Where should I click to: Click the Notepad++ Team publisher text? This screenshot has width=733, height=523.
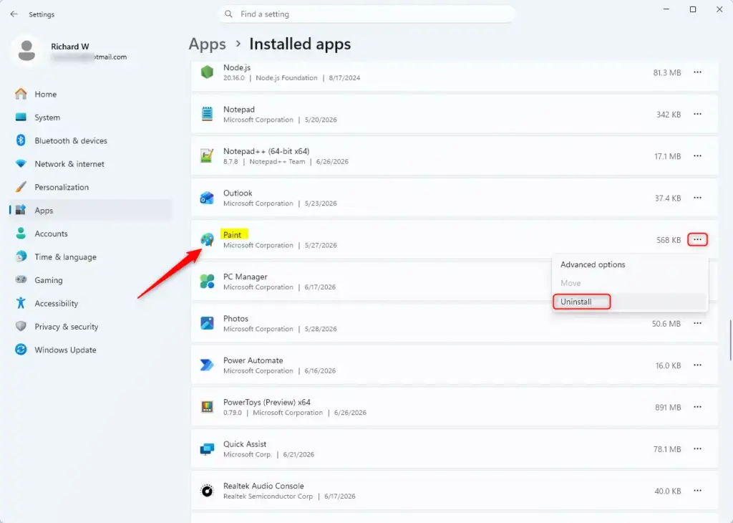pyautogui.click(x=277, y=161)
